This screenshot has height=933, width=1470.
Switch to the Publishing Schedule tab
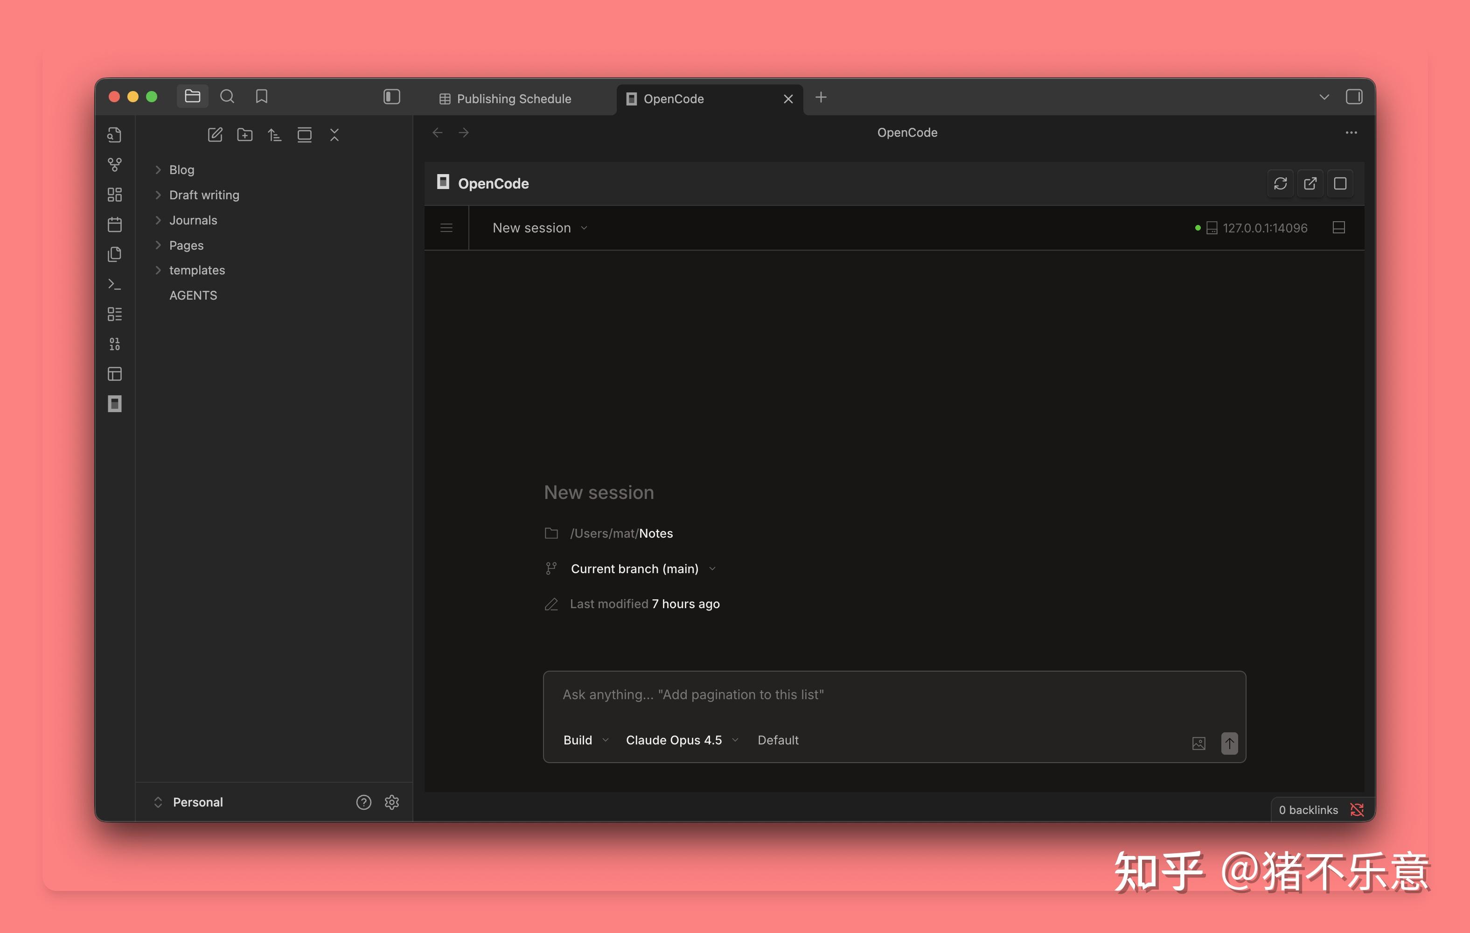click(513, 98)
